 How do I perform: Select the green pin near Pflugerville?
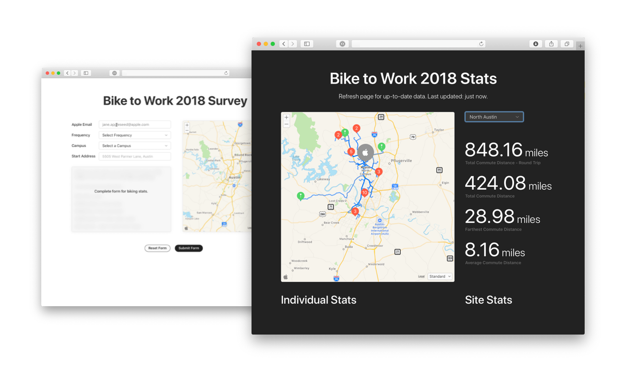tap(382, 147)
